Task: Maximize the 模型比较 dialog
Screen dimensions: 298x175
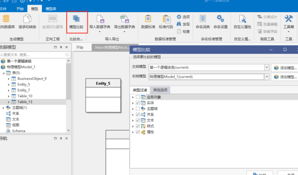Action: [285, 50]
